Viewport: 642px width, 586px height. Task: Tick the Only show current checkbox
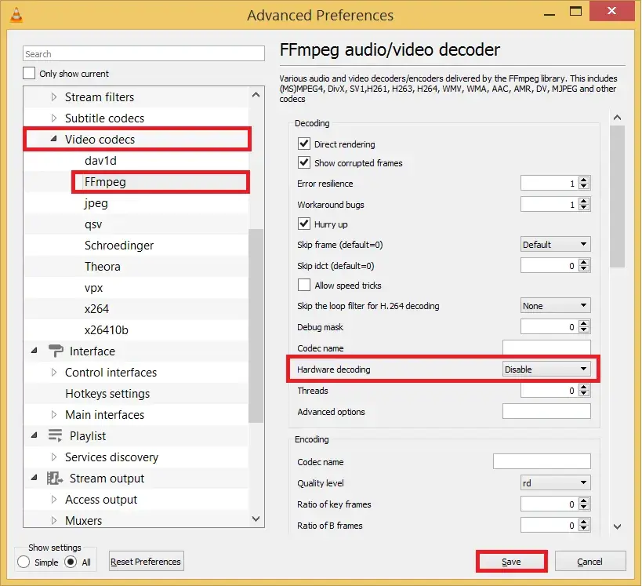[30, 74]
